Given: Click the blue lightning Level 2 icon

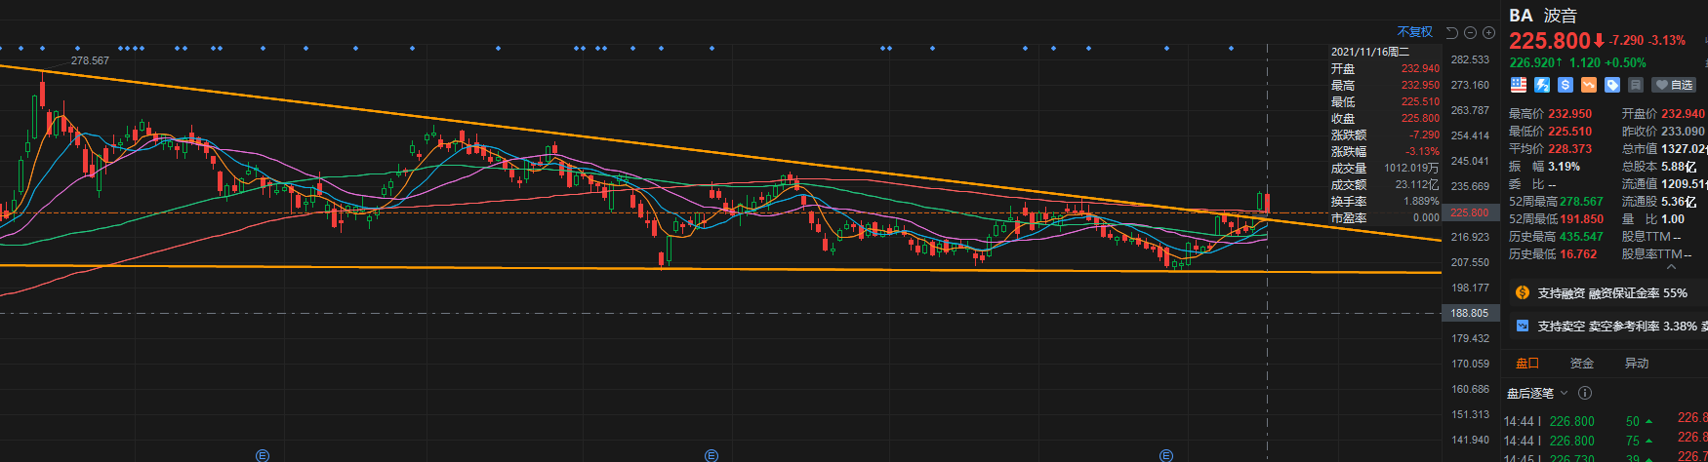Looking at the screenshot, I should [x=1542, y=85].
